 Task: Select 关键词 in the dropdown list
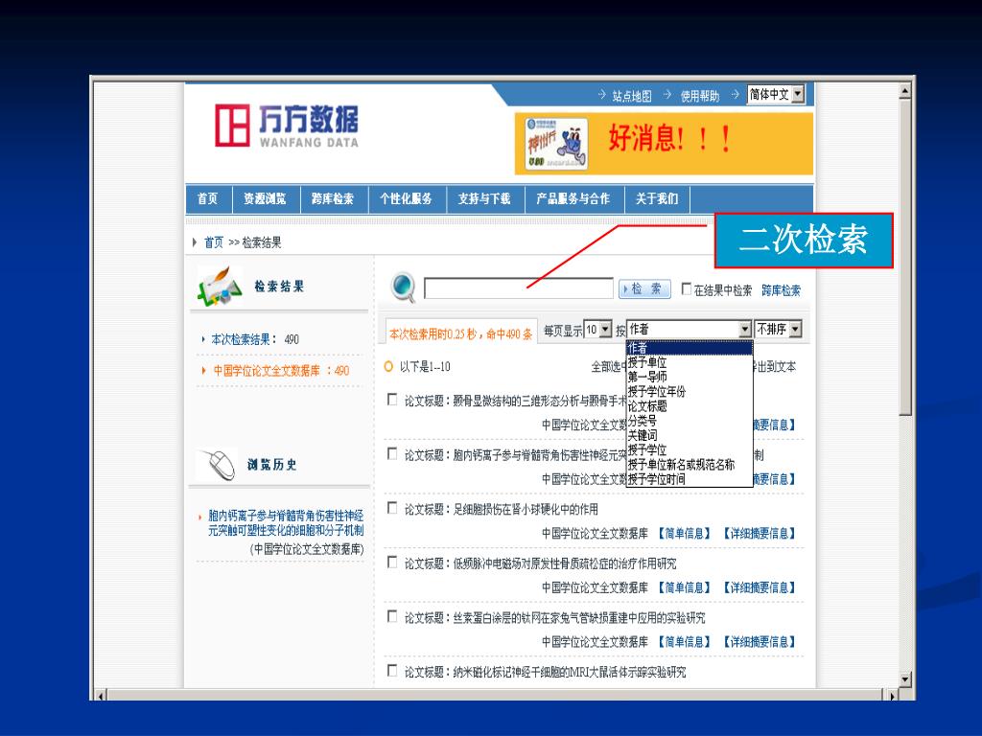coord(689,435)
